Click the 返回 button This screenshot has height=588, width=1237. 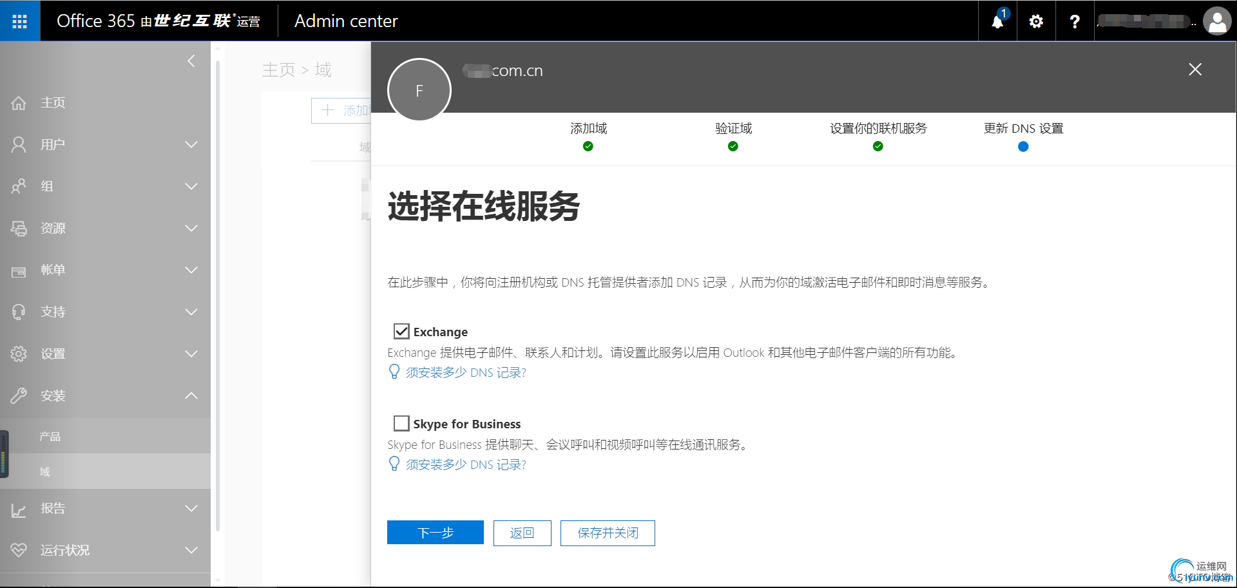523,533
